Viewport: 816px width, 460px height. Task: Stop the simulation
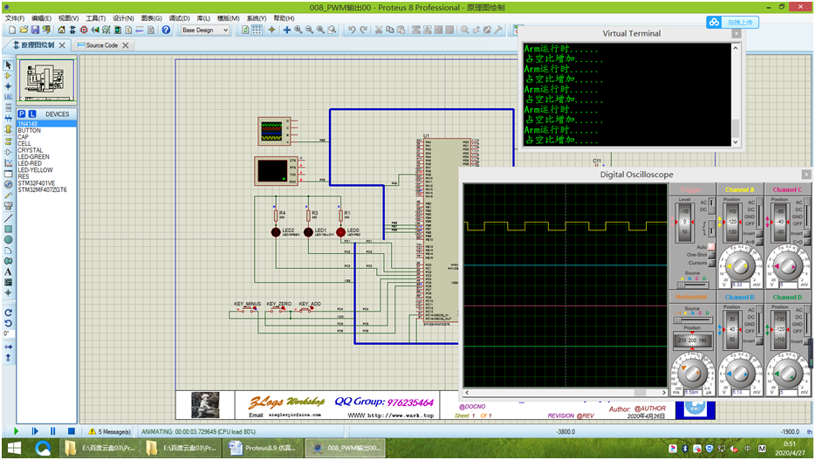[72, 431]
